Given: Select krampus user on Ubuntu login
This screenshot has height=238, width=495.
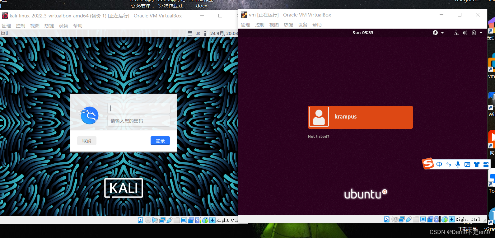Looking at the screenshot, I should tap(360, 117).
